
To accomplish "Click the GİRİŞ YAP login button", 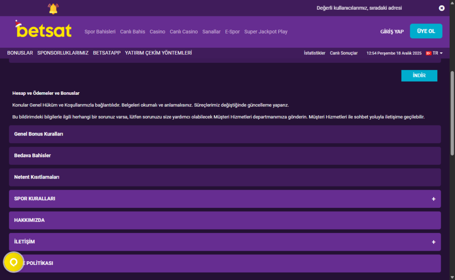I will click(392, 32).
